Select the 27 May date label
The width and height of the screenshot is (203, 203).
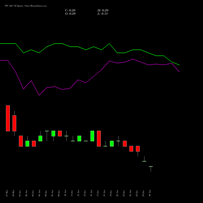pyautogui.click(x=7, y=193)
